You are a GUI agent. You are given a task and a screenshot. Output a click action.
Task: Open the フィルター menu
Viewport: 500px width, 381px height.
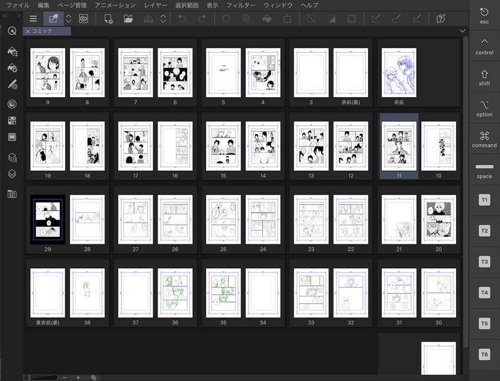(x=241, y=5)
